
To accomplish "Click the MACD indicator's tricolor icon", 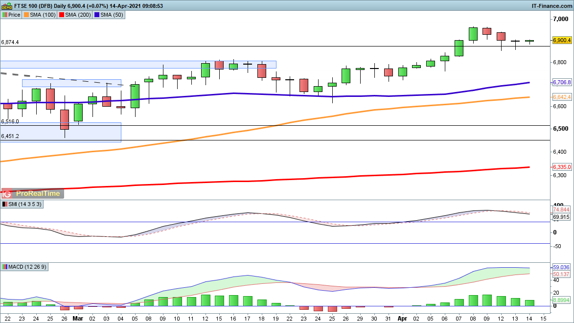I will (x=4, y=267).
